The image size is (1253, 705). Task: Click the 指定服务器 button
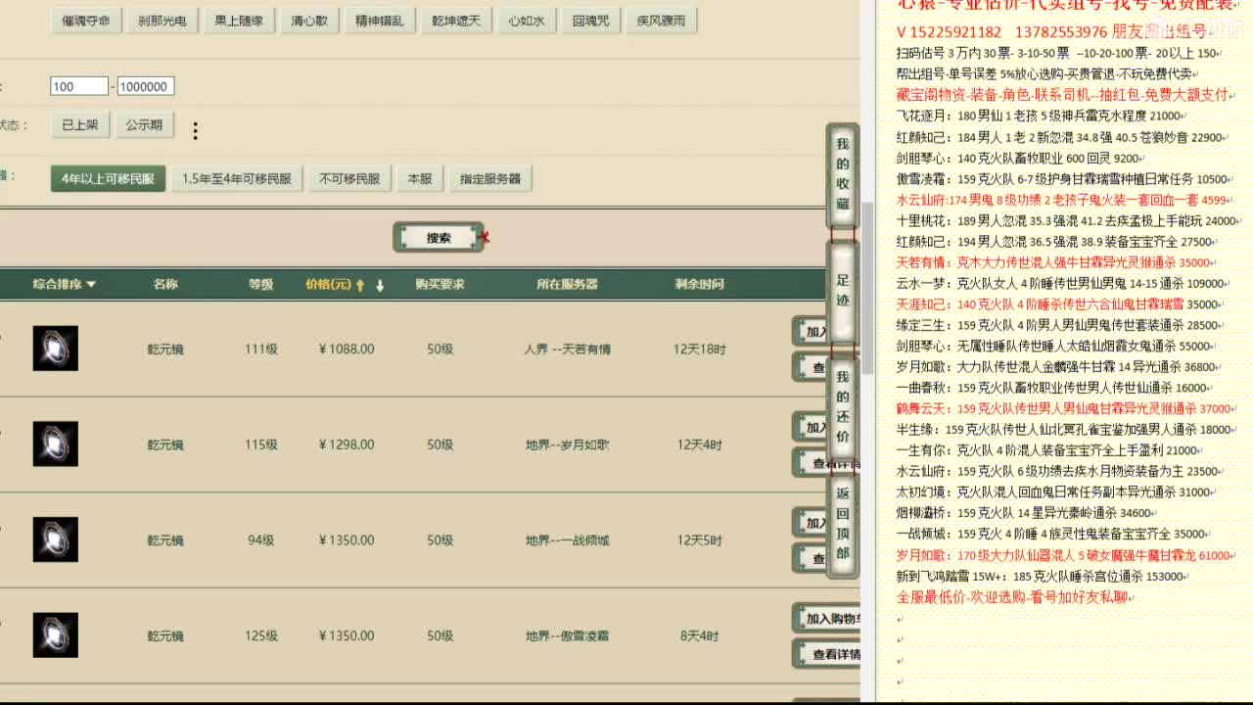489,178
